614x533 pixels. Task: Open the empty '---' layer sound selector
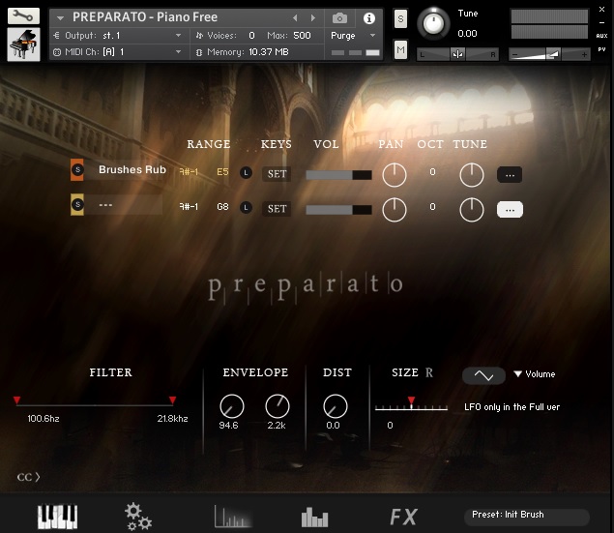124,205
